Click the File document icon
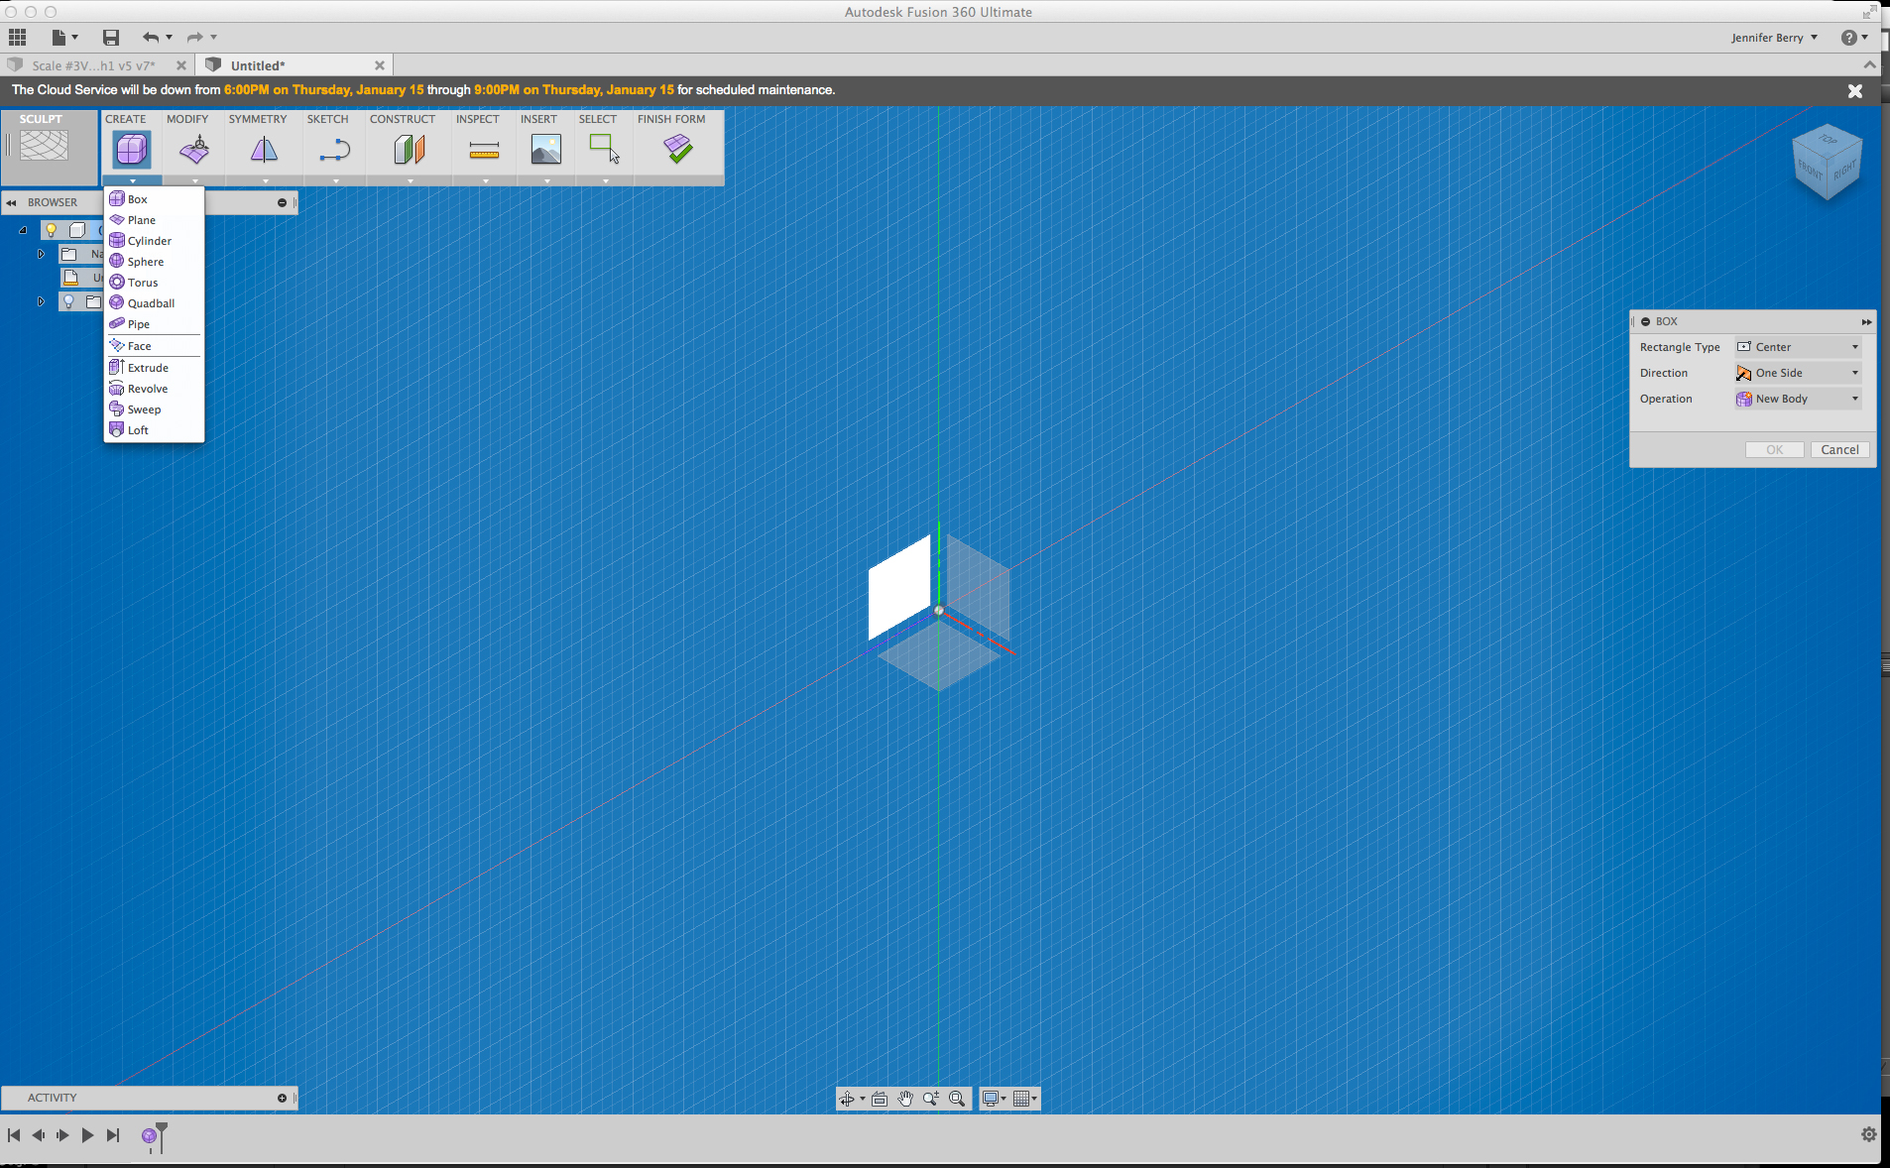Screen dimensions: 1890x1168 [59, 38]
